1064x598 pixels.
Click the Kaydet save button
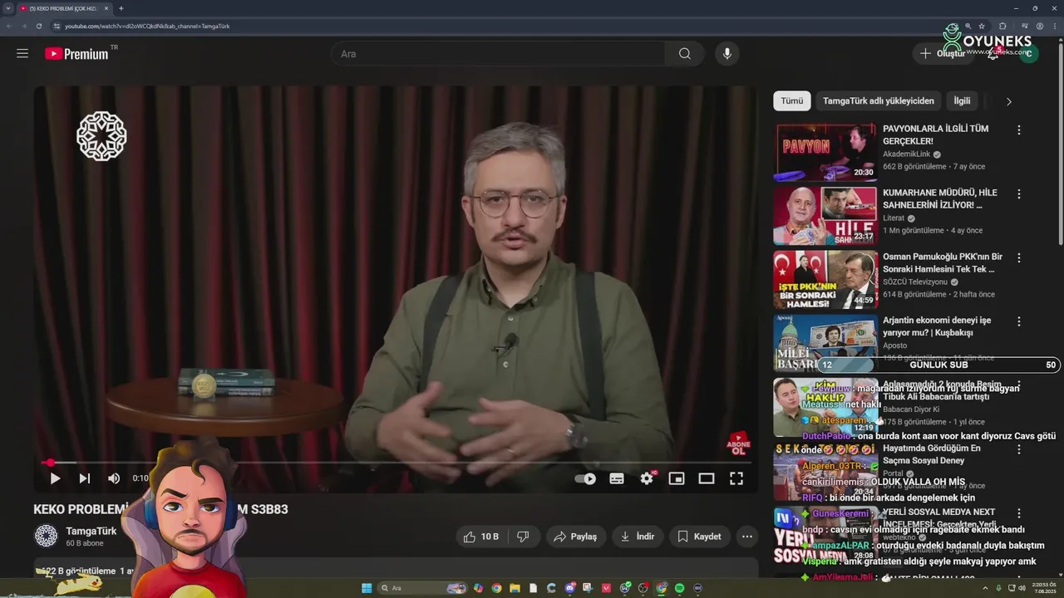pos(699,537)
